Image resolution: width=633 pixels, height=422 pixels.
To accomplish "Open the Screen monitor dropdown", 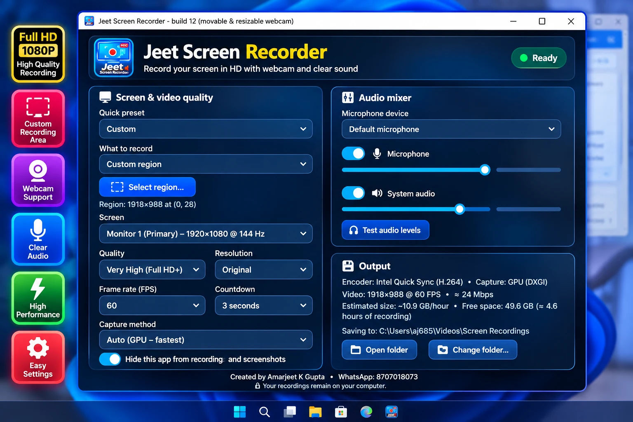I will click(x=206, y=234).
